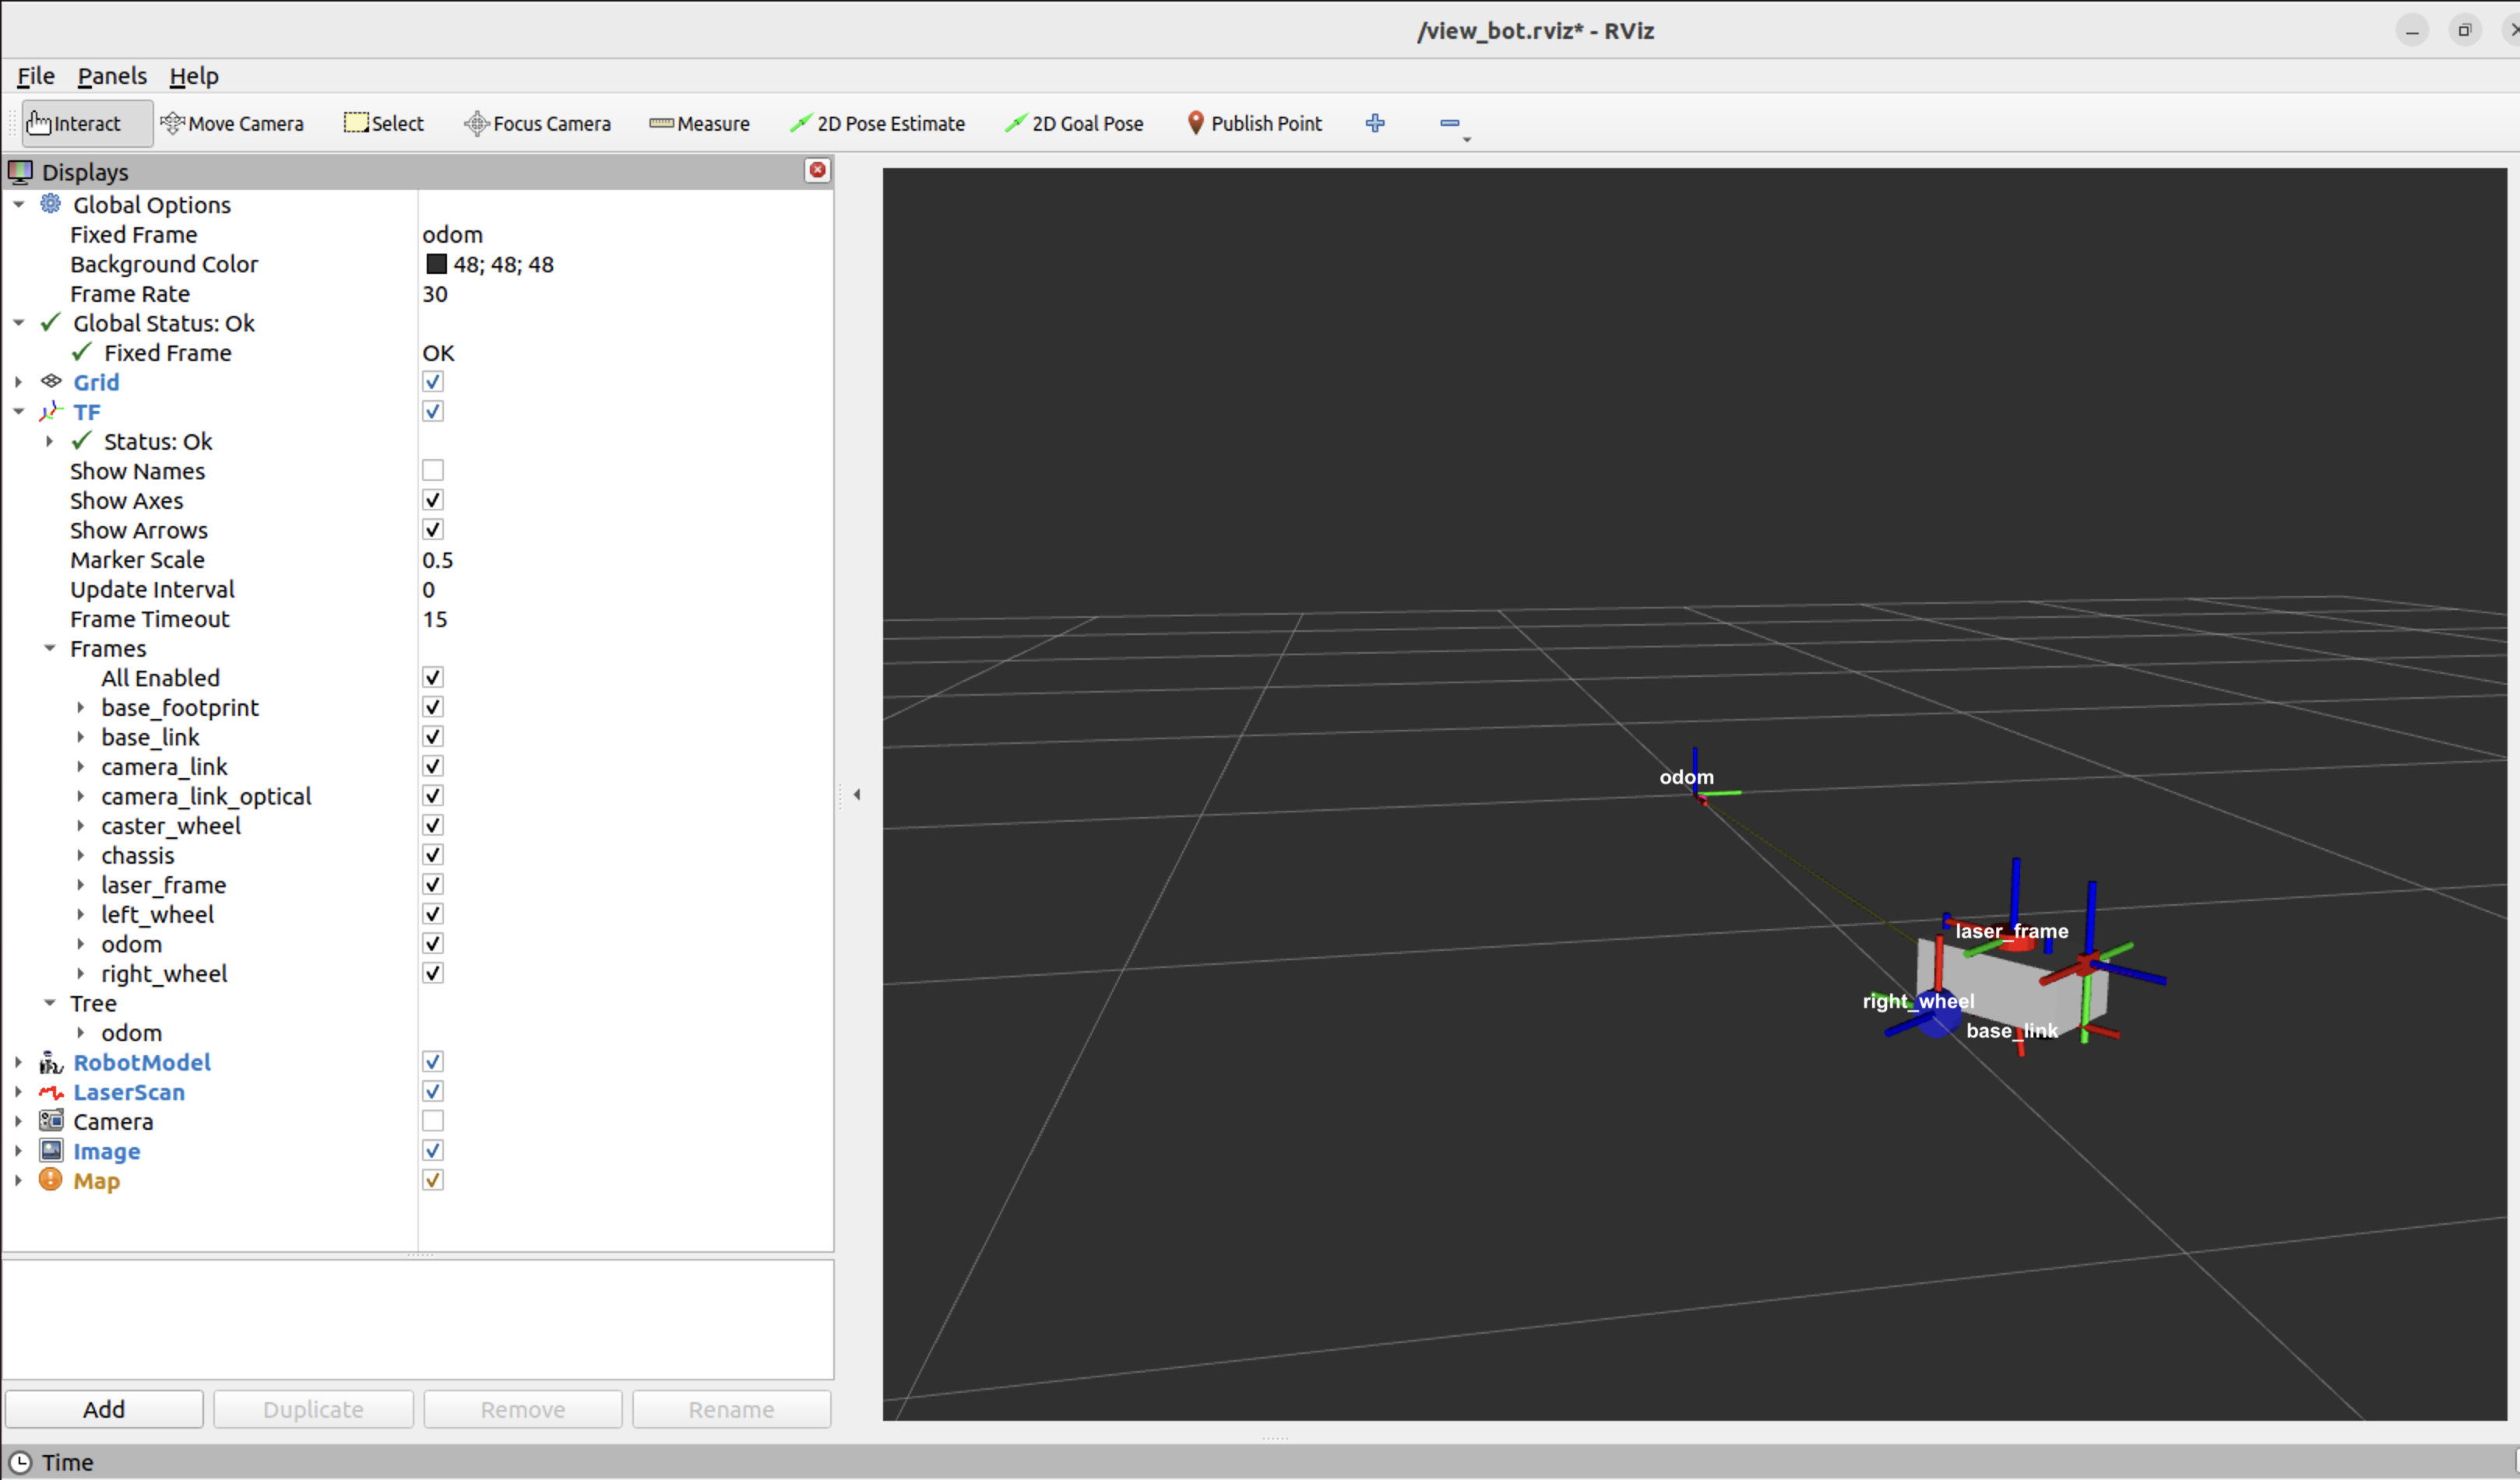
Task: Uncheck the TF display checkbox
Action: point(433,412)
